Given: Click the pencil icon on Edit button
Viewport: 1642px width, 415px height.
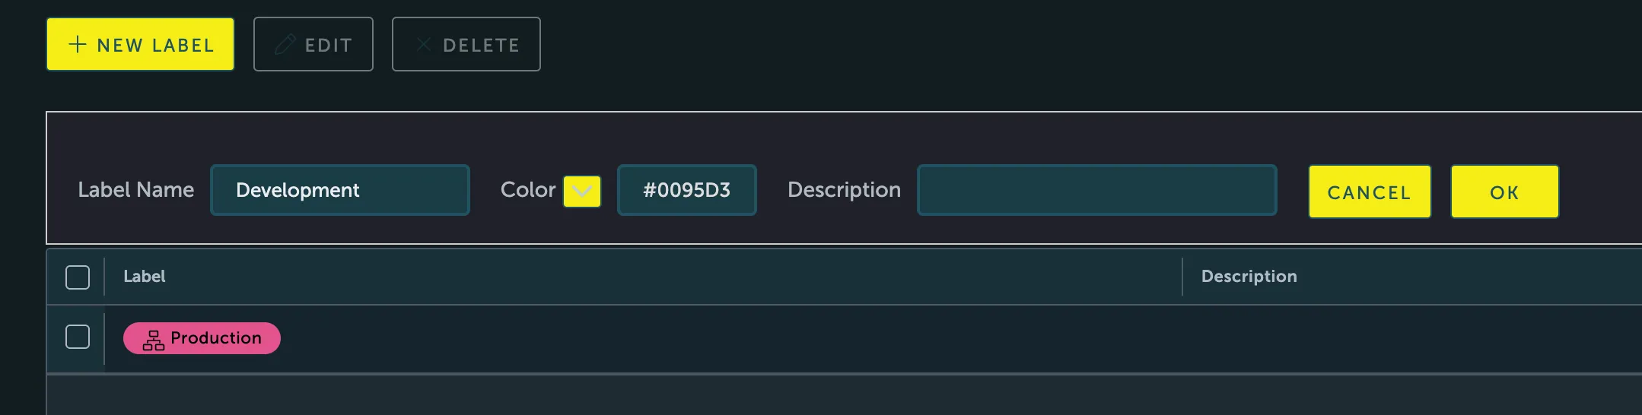Looking at the screenshot, I should pos(285,45).
